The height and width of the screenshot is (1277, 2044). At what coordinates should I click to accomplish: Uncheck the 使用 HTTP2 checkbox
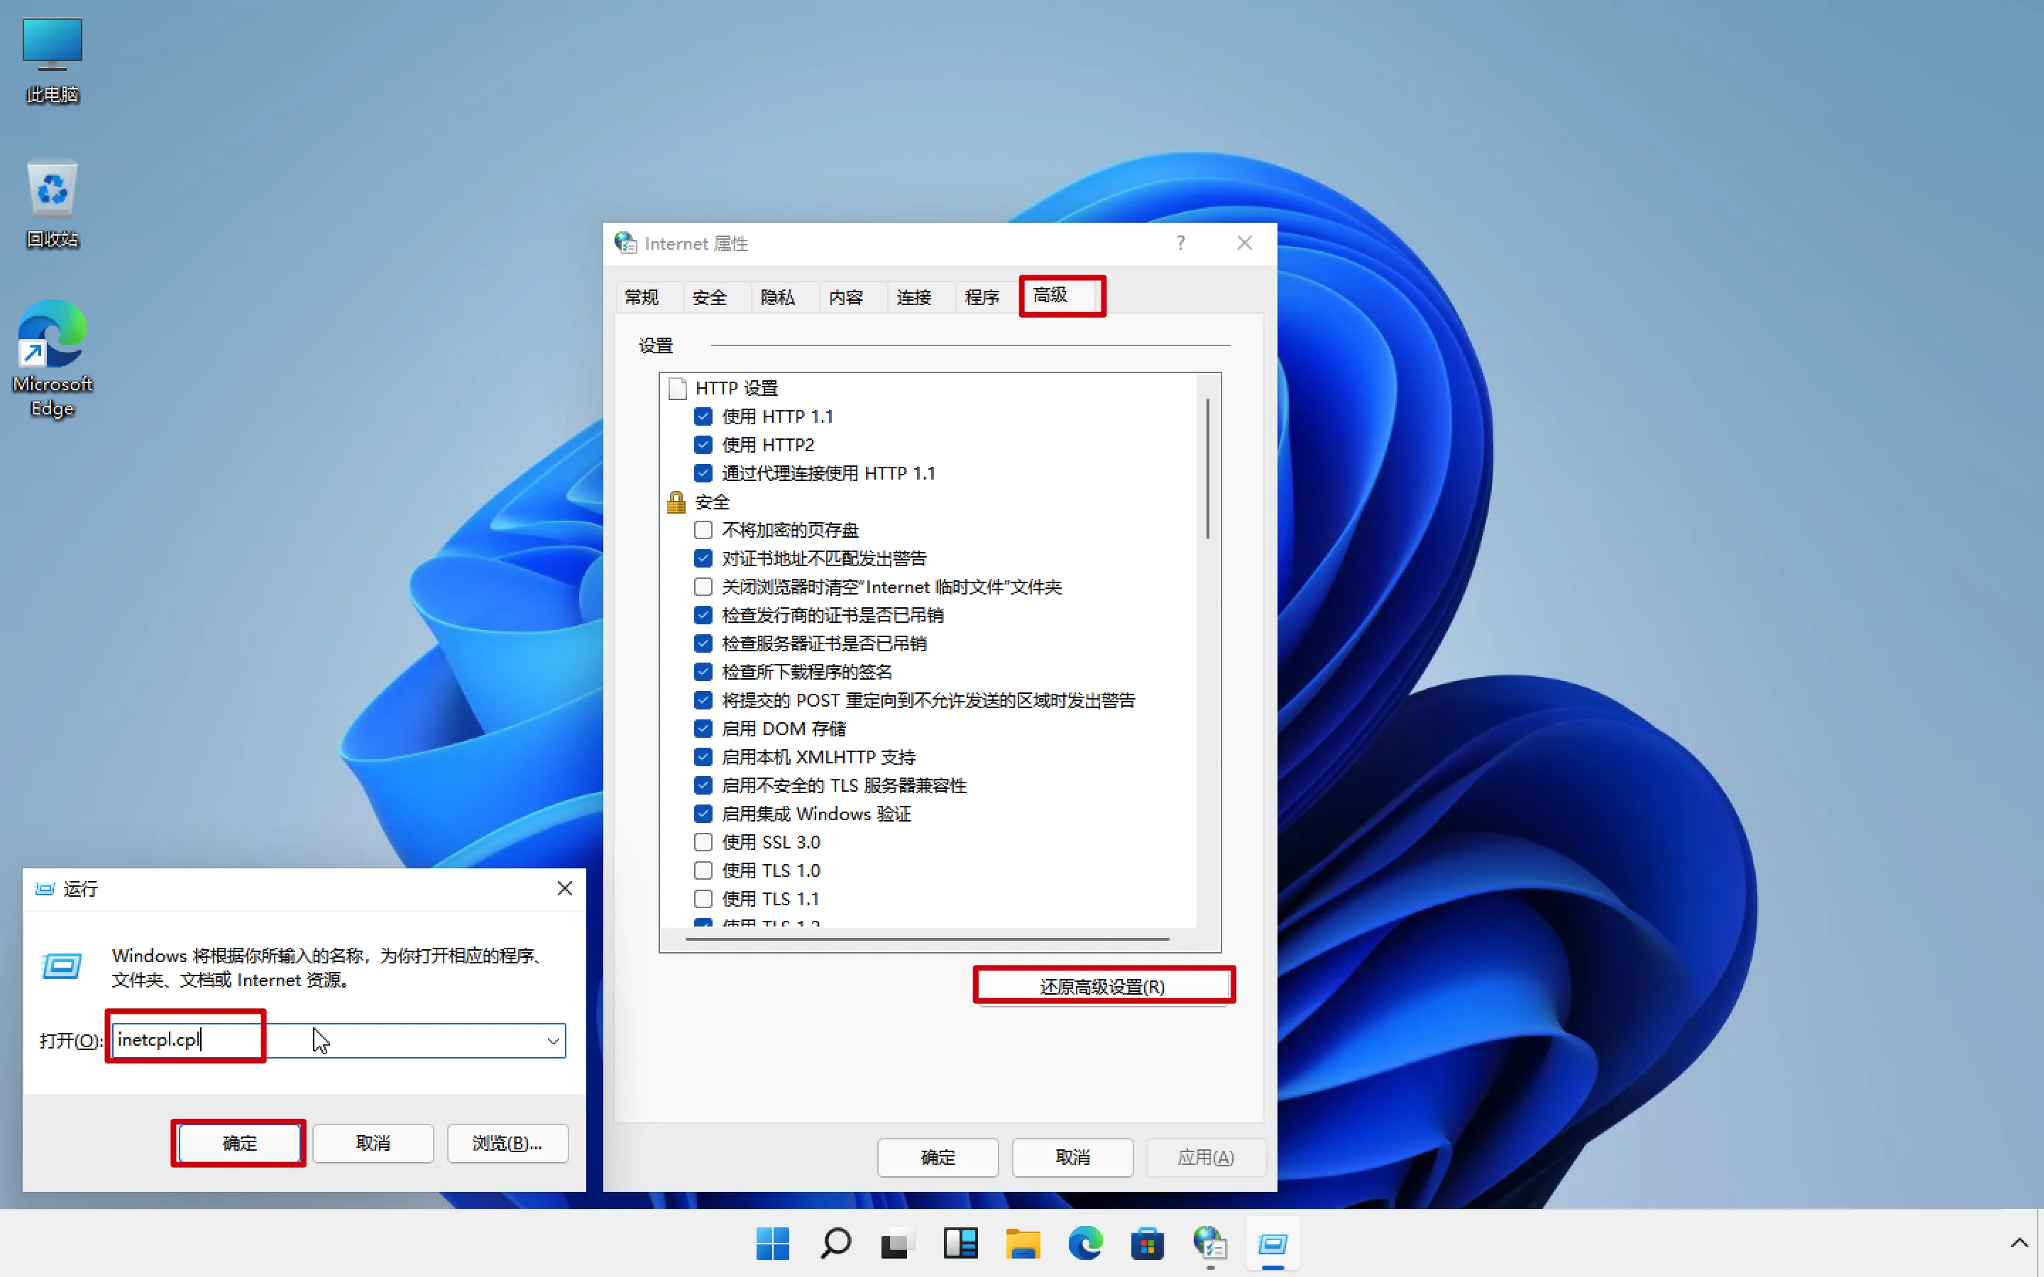click(x=703, y=444)
